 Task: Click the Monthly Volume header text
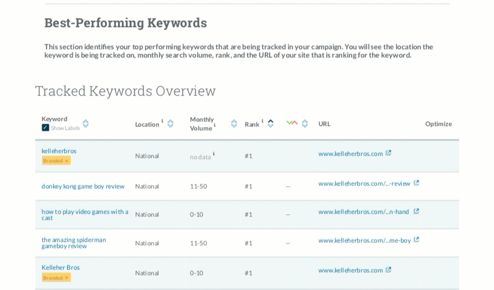coord(202,124)
